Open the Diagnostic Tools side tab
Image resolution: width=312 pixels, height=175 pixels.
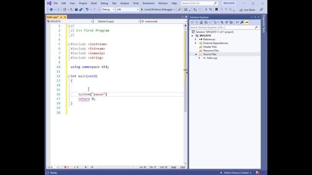tap(264, 24)
